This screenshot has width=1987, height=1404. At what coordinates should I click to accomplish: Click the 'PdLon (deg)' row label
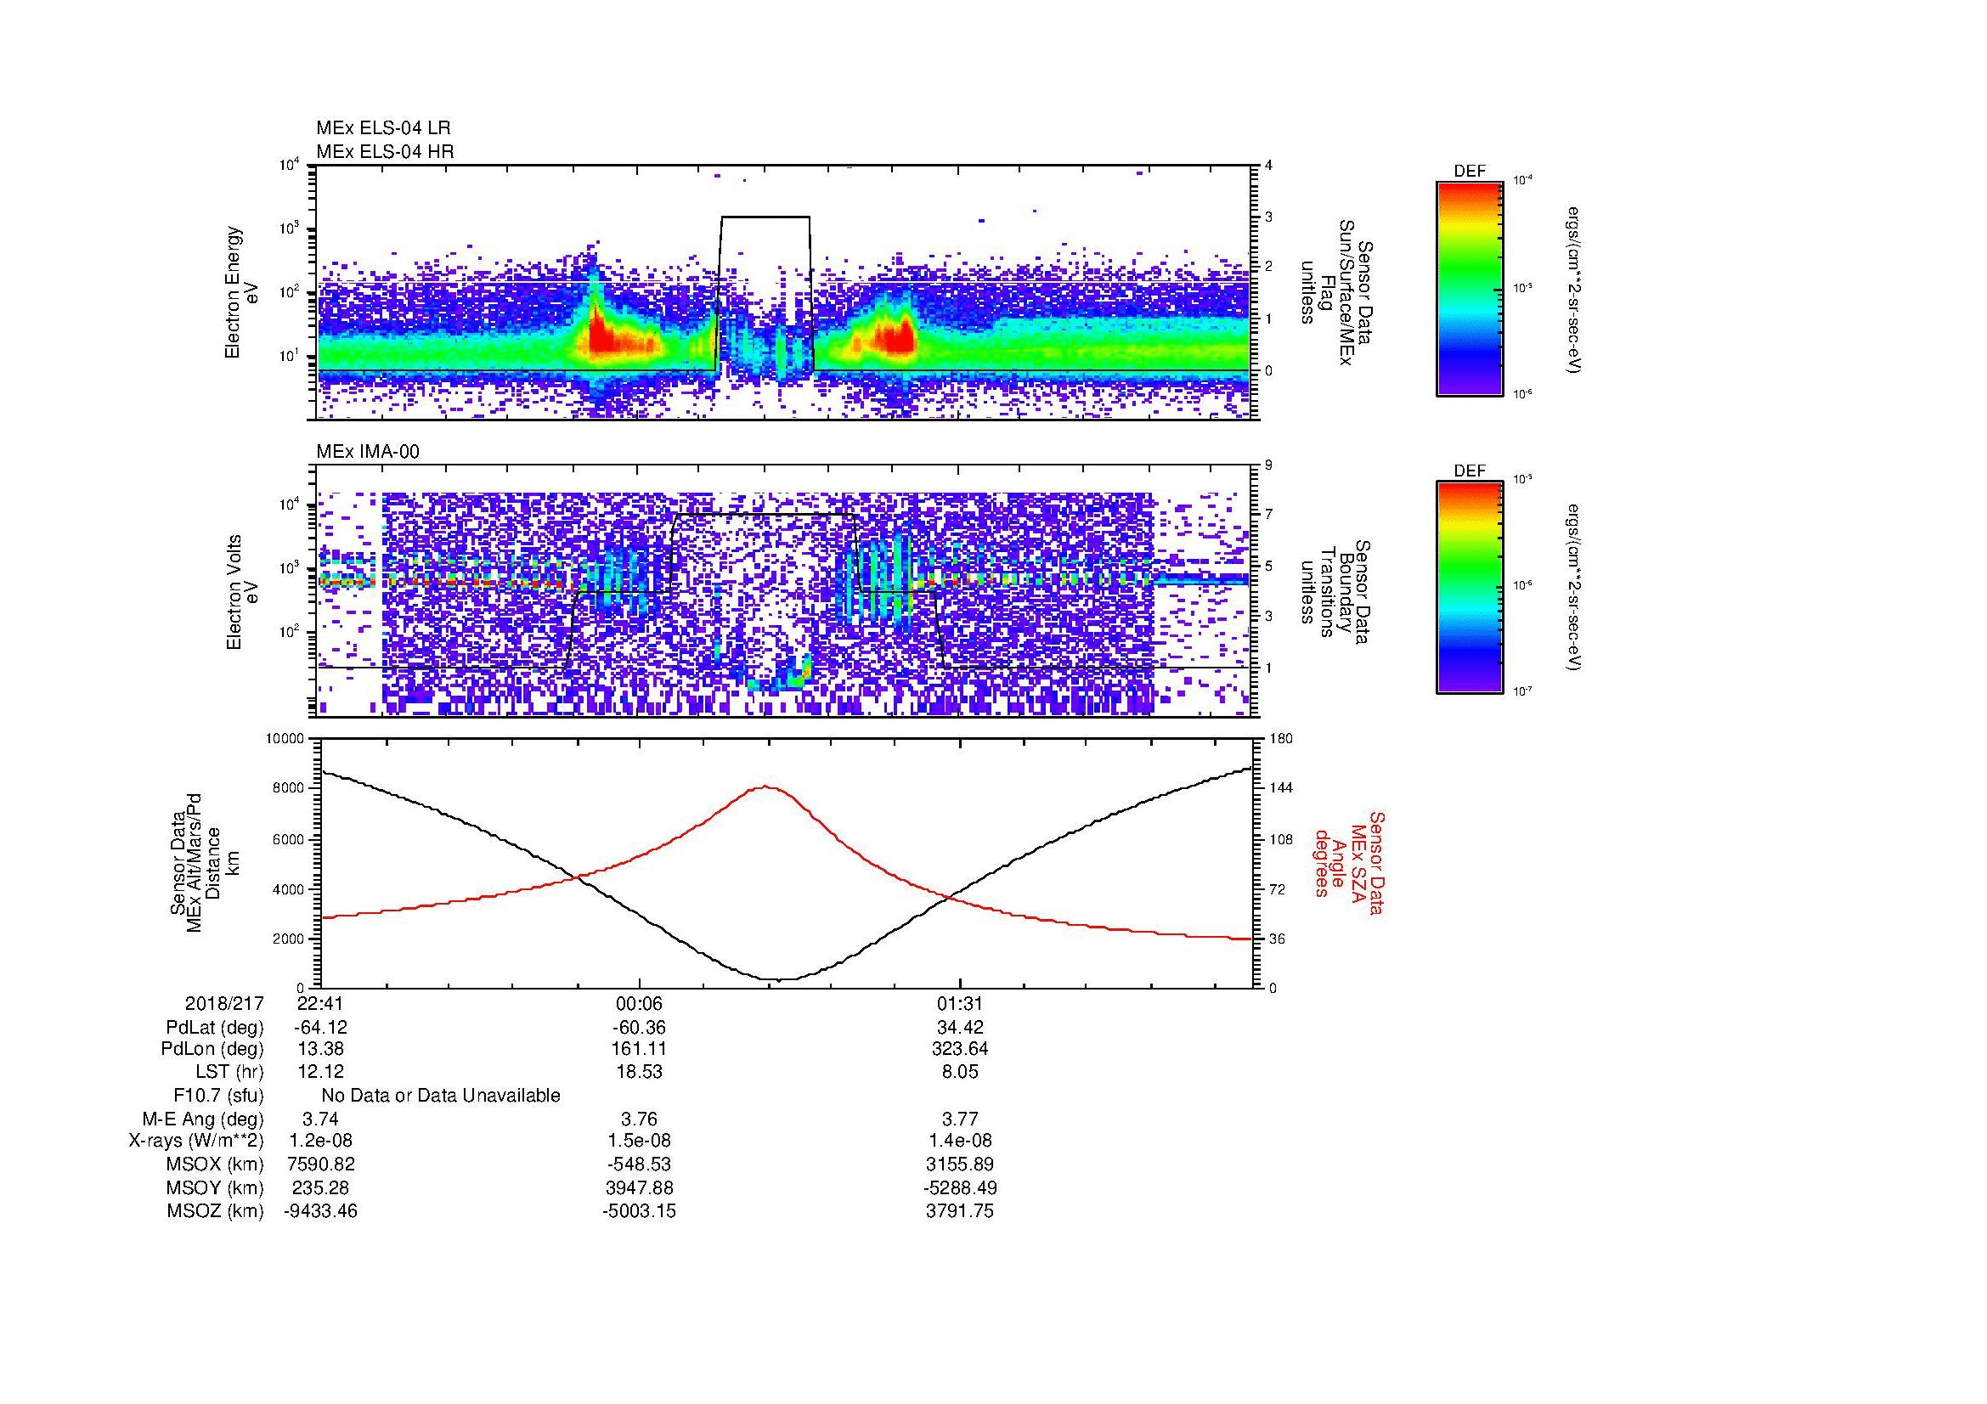coord(212,1049)
